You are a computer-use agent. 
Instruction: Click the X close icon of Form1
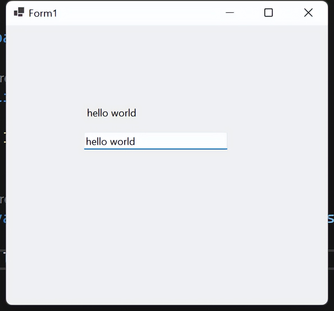tap(308, 13)
